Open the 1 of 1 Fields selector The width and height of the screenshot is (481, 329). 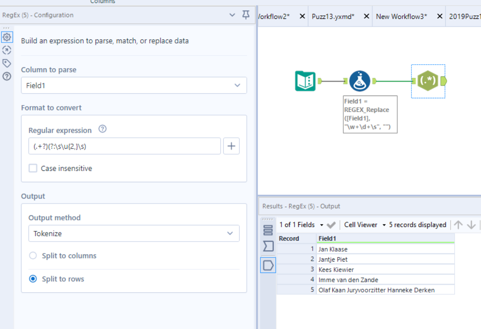tap(301, 225)
